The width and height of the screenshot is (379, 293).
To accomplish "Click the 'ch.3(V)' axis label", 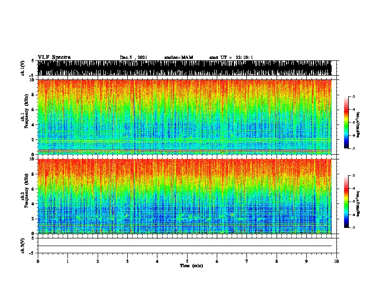I will [22, 246].
